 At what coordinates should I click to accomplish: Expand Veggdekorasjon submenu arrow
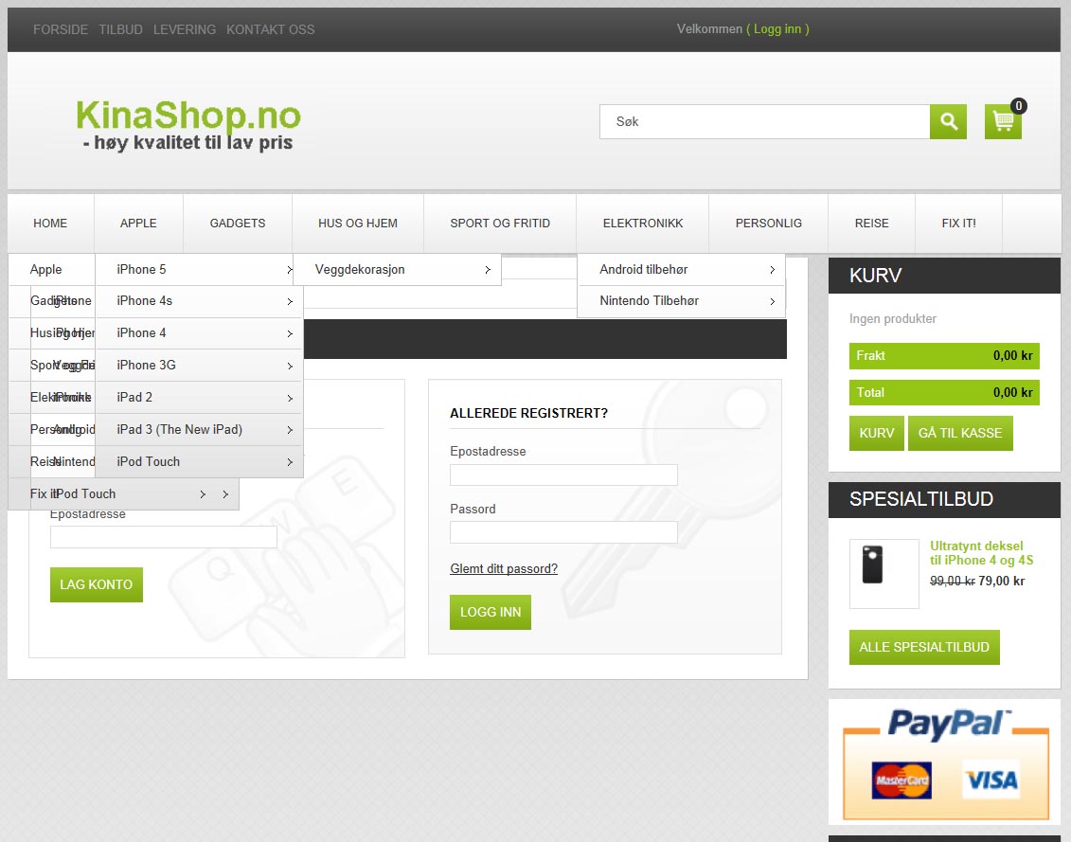(x=488, y=270)
